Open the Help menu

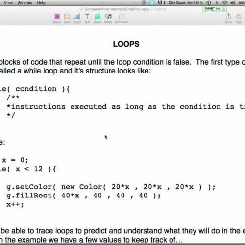point(41,3)
